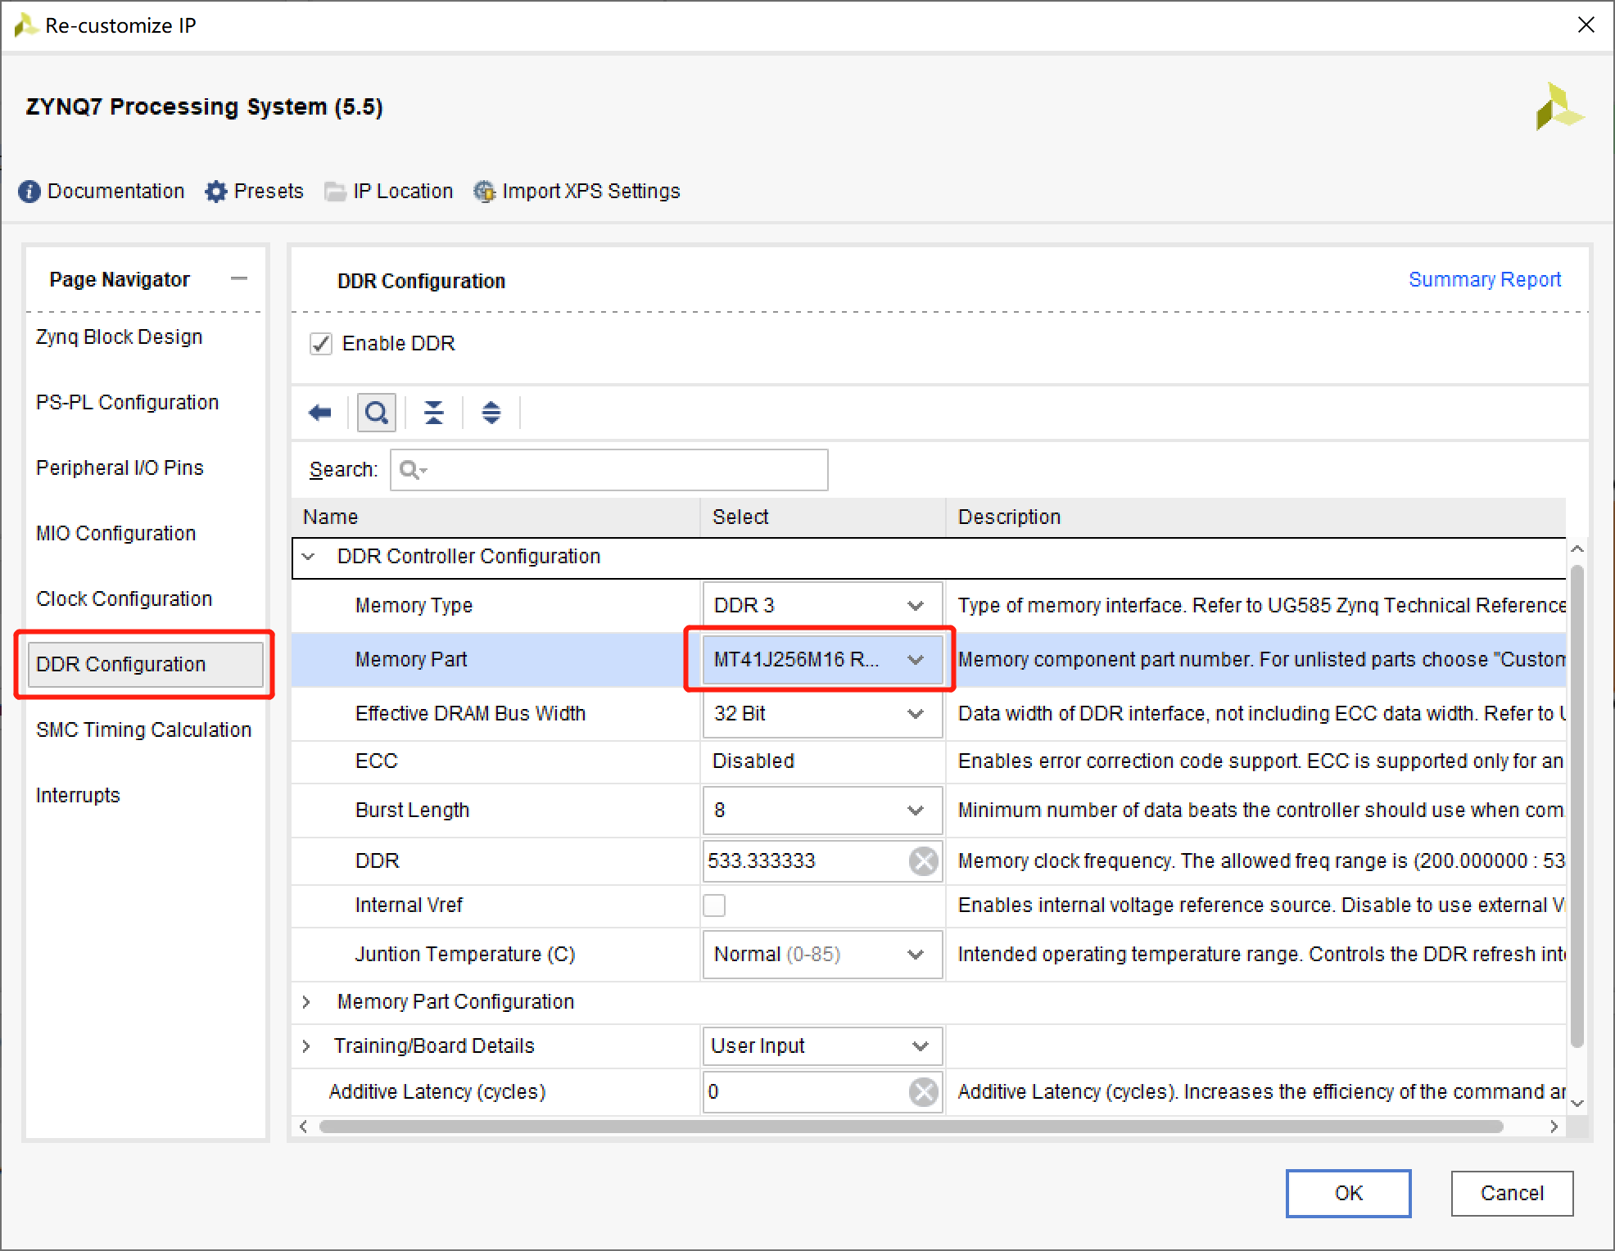Image resolution: width=1615 pixels, height=1251 pixels.
Task: Toggle the search magnifier toolbar icon
Action: [x=377, y=413]
